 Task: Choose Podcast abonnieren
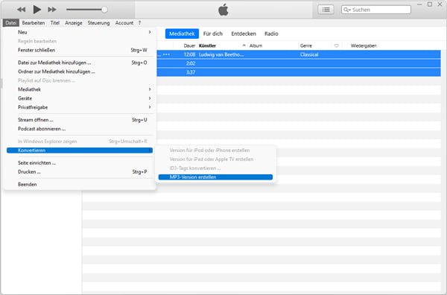click(80, 129)
